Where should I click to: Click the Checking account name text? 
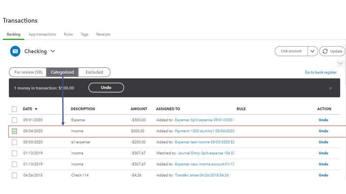pos(36,51)
